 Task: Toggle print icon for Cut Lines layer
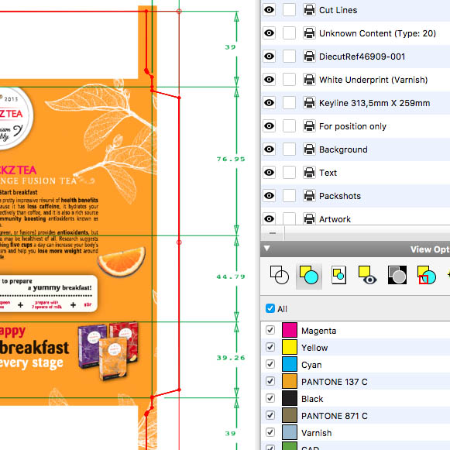coord(309,10)
